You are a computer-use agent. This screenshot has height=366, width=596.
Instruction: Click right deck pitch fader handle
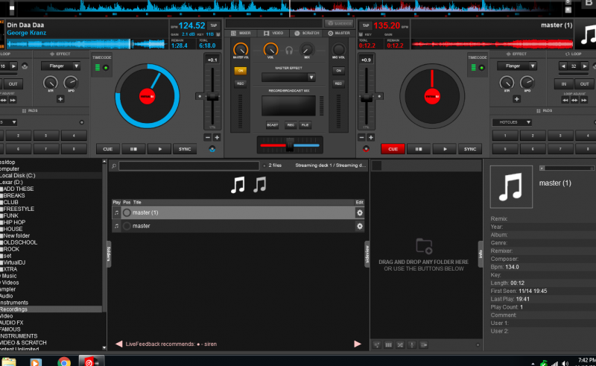pos(367,98)
